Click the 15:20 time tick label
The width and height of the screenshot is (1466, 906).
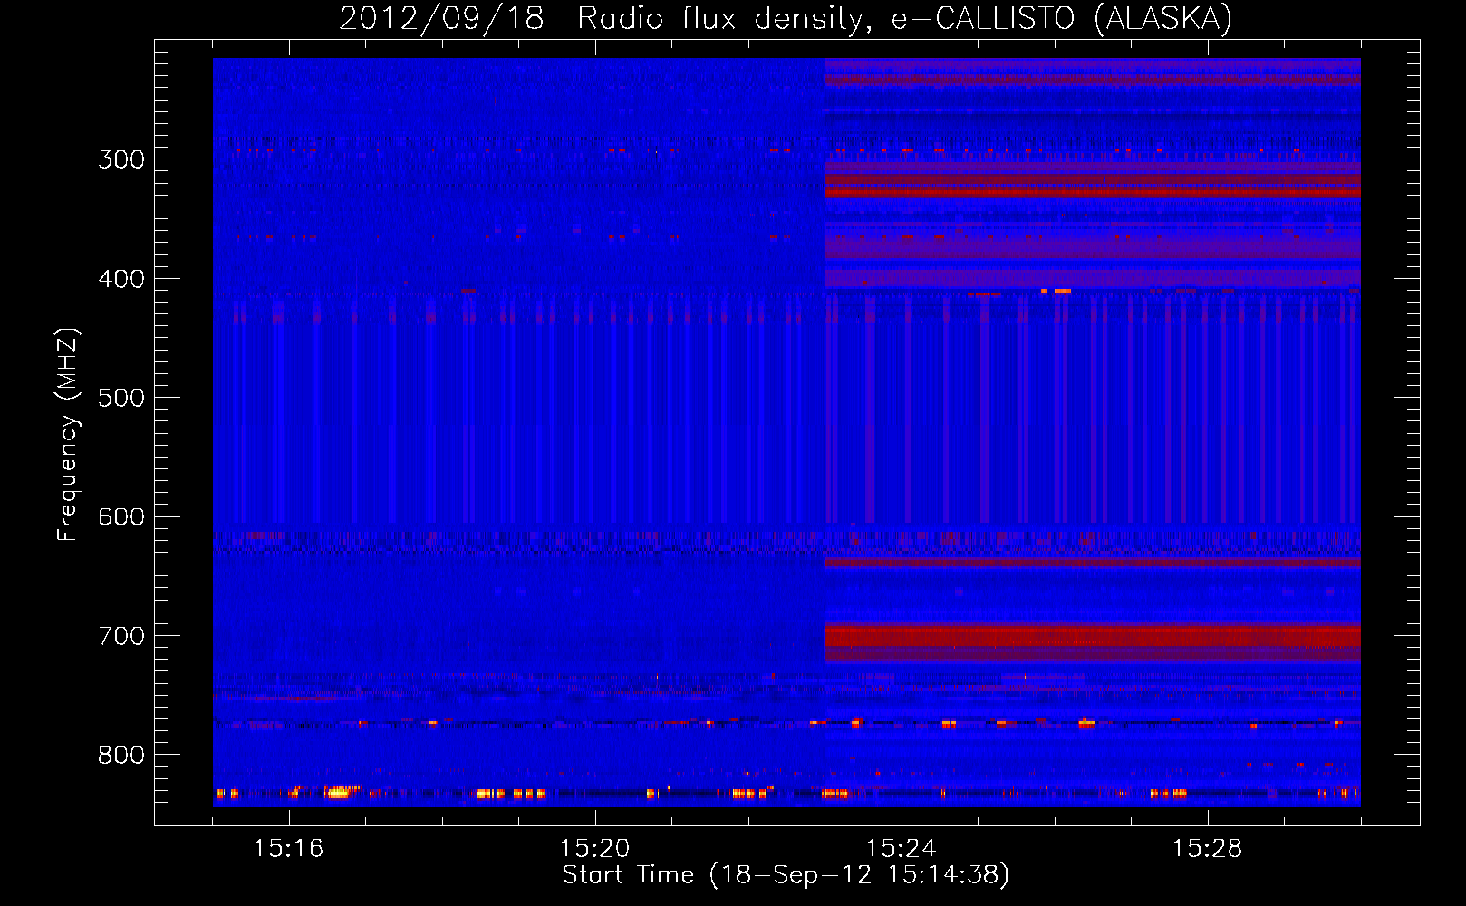pyautogui.click(x=595, y=849)
